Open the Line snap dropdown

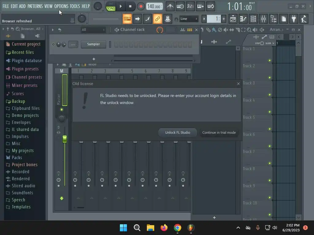189,19
